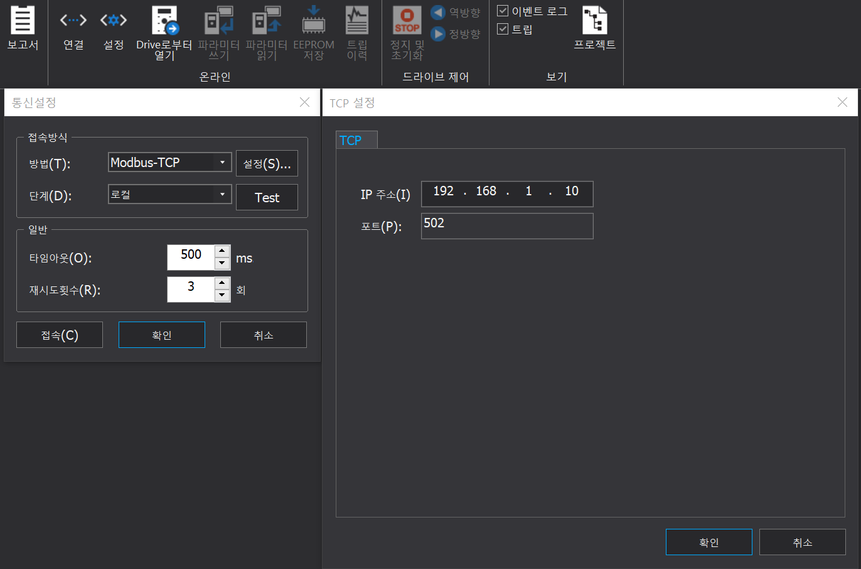Viewport: 861px width, 569px height.
Task: Click the 연결 (connect) icon
Action: tap(73, 27)
